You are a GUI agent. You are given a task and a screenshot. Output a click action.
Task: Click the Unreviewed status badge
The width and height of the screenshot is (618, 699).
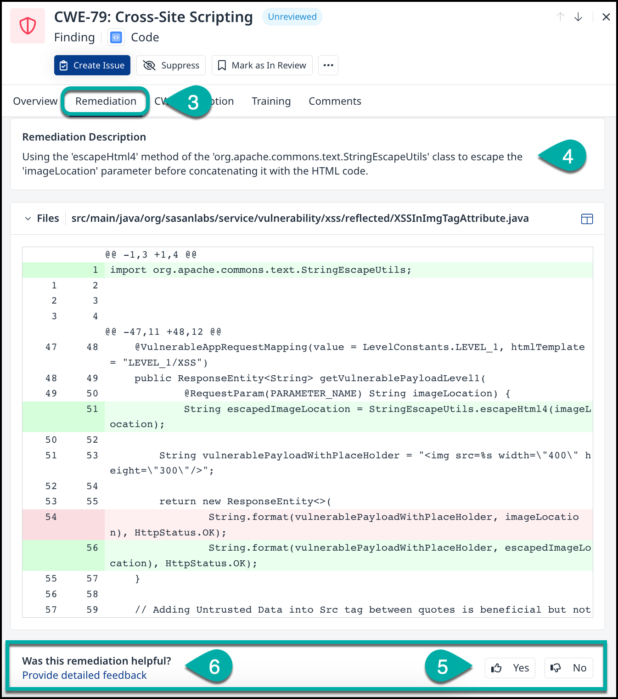pos(292,17)
